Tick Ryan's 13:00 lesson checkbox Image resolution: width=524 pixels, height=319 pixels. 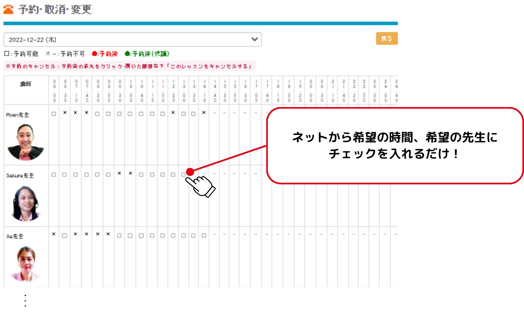tap(184, 114)
